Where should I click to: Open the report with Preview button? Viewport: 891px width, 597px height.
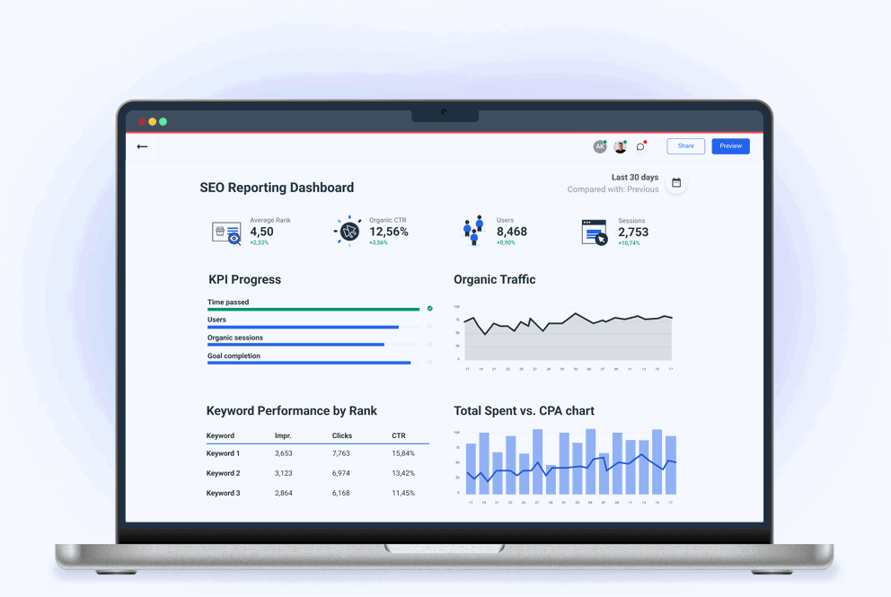[x=730, y=145]
